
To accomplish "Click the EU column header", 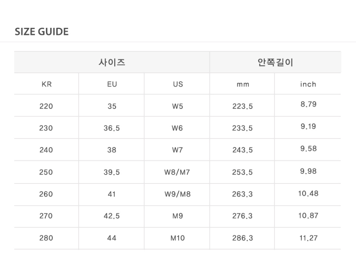I will pos(112,84).
